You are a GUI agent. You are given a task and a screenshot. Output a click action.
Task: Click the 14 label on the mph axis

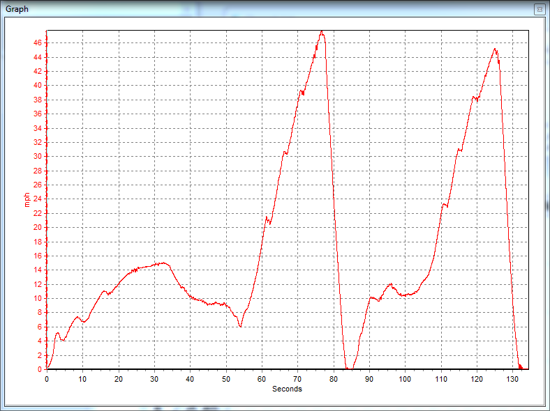(38, 270)
